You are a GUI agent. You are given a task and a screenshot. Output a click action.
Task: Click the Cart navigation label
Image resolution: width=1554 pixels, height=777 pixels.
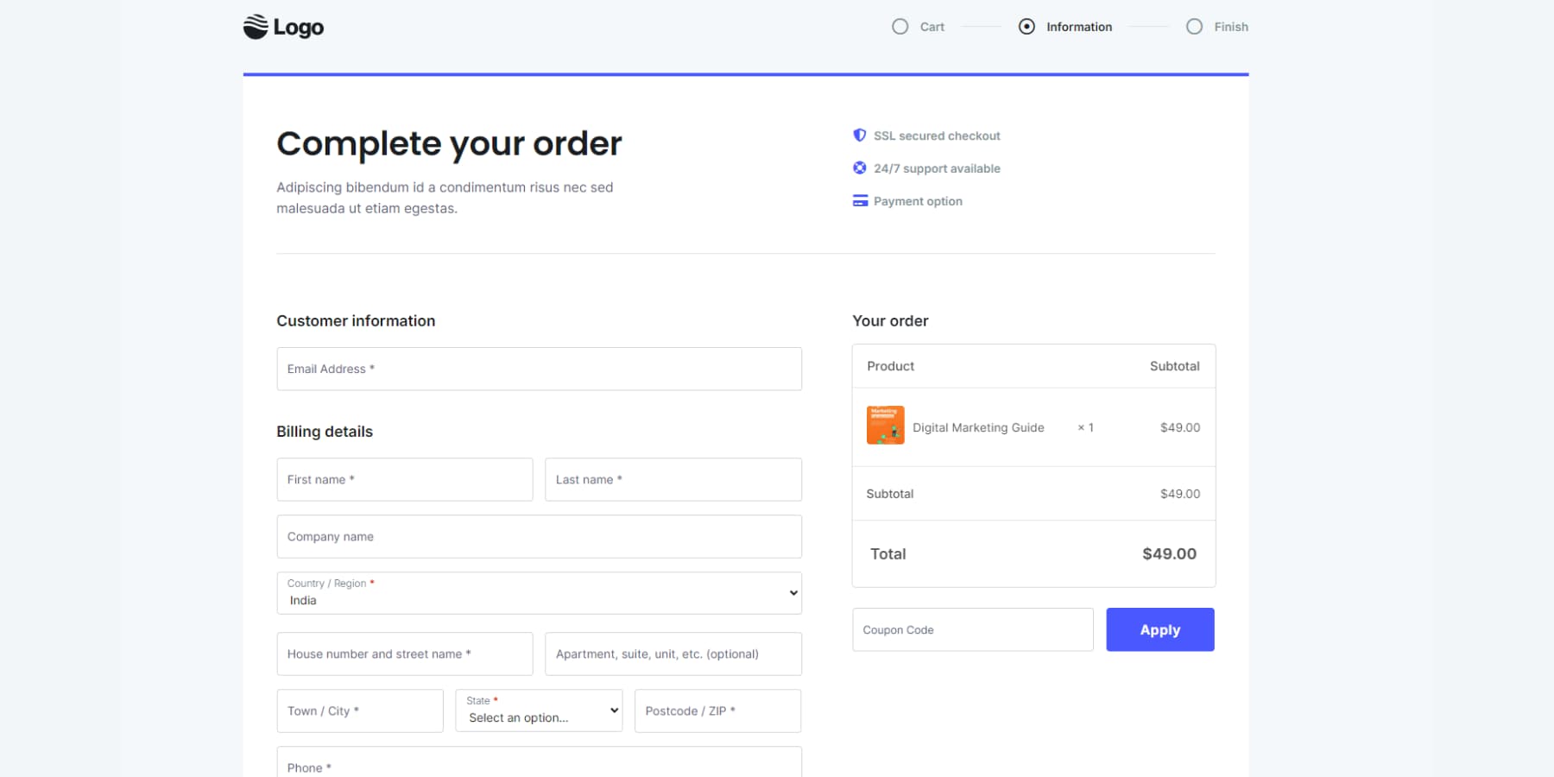coord(931,26)
